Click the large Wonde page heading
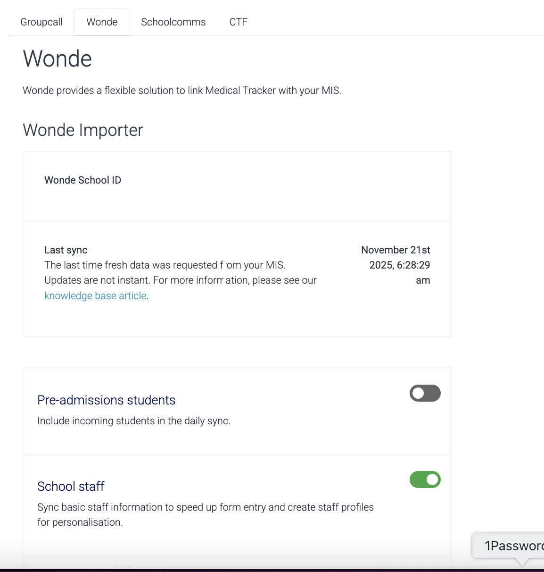The image size is (544, 572). click(57, 59)
